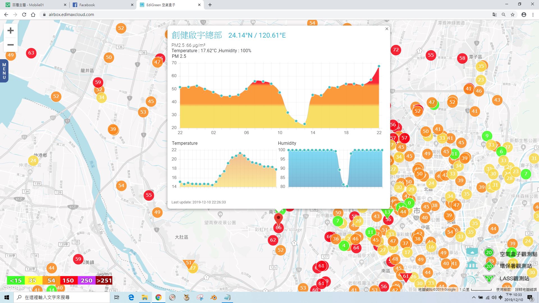
Task: Select the yellow 24 marker near 伸港鄉
Action: (33, 160)
